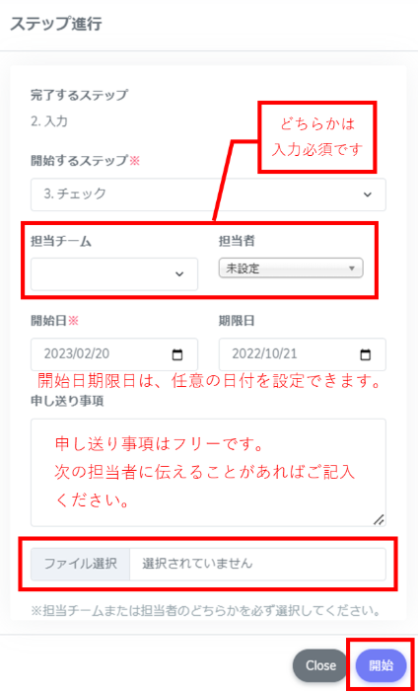Click the 担当者 field label
This screenshot has width=418, height=692.
point(239,241)
